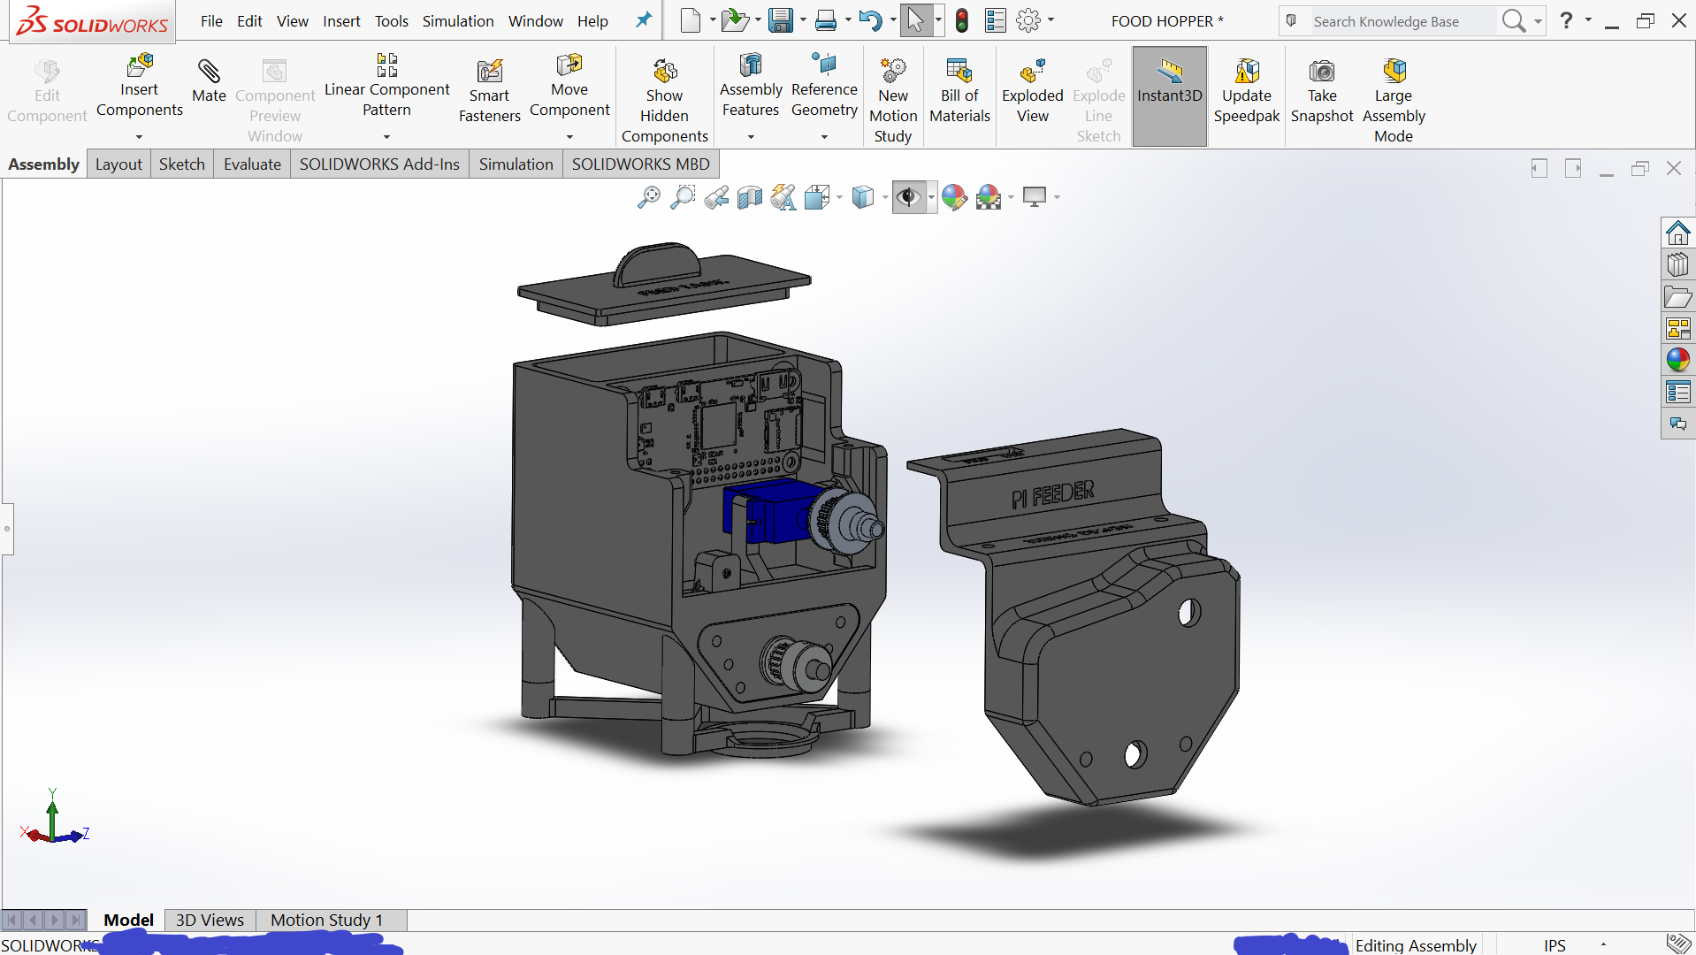Click the Rebuild traffic light icon
The width and height of the screenshot is (1696, 955).
click(962, 20)
